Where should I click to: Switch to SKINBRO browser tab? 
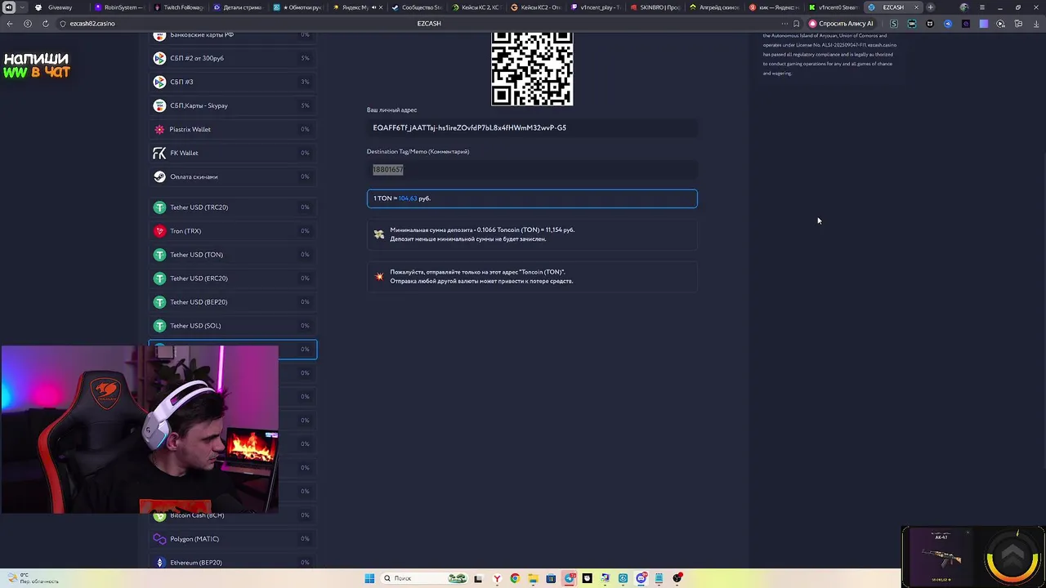point(655,7)
